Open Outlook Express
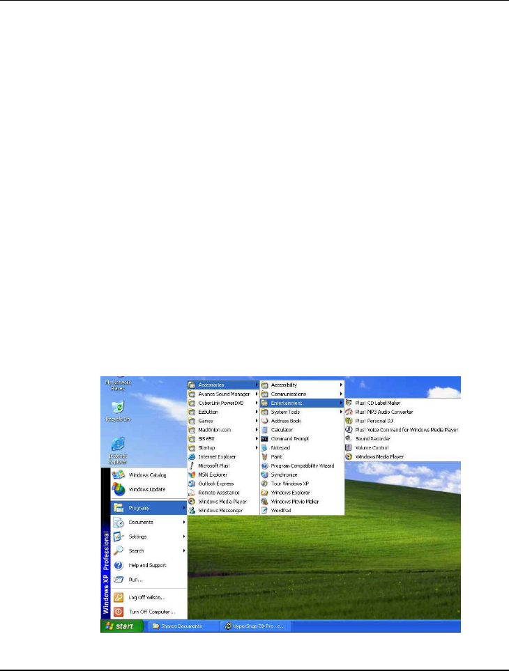The image size is (509, 671). click(x=223, y=484)
